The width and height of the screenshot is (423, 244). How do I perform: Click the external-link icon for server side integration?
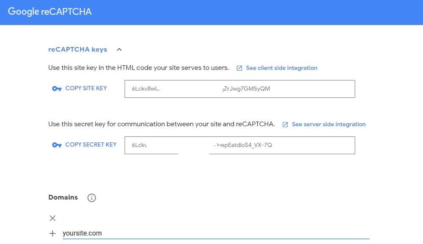tap(285, 125)
